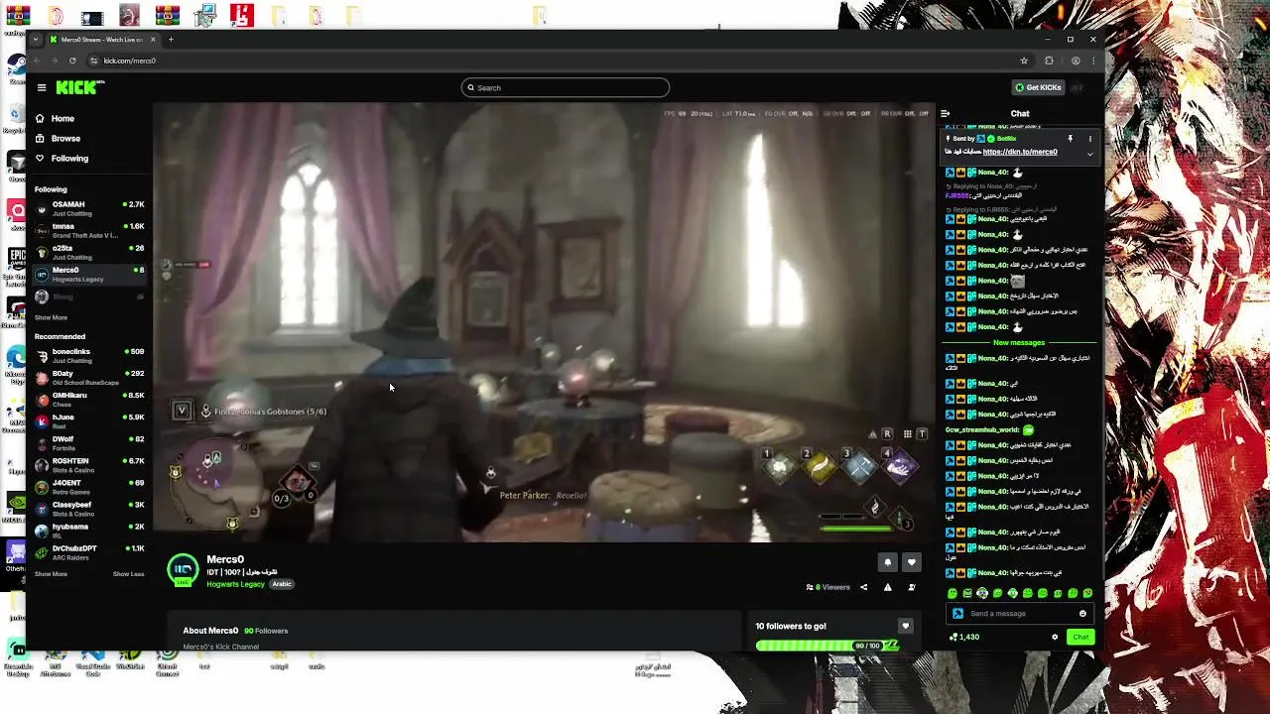Screen dimensions: 1270x714
Task: Click the green Chat send button
Action: click(1080, 637)
